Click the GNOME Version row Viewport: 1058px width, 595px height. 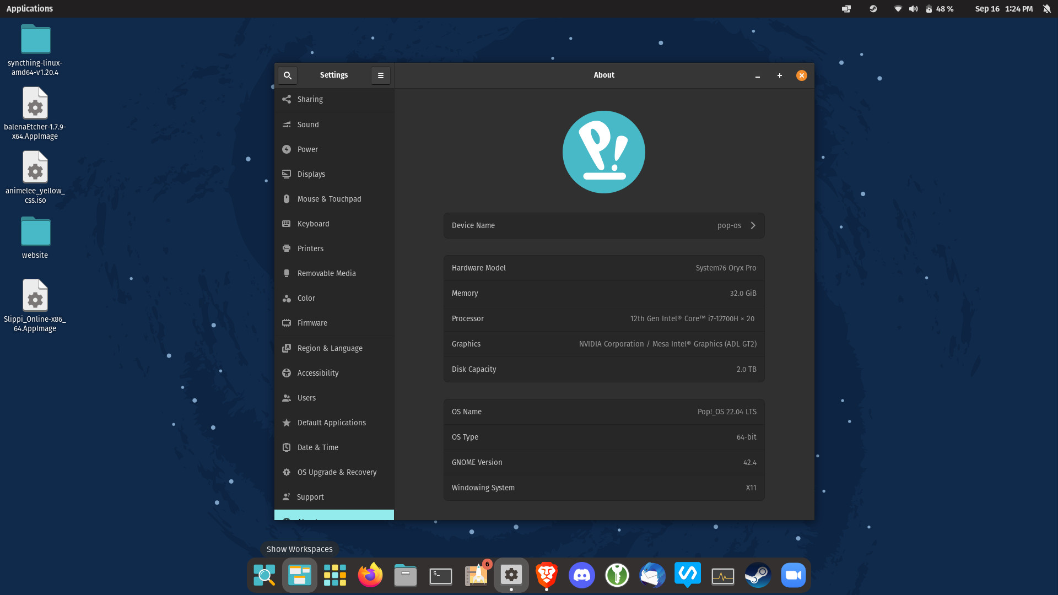pos(603,462)
